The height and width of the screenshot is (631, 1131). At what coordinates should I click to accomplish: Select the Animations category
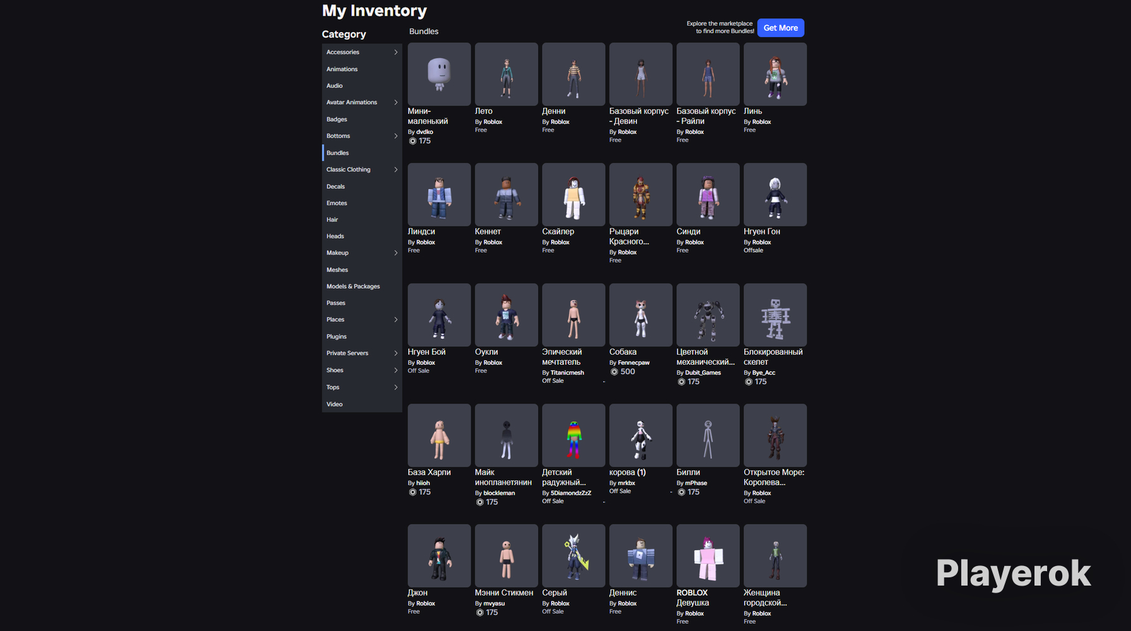[x=362, y=69]
